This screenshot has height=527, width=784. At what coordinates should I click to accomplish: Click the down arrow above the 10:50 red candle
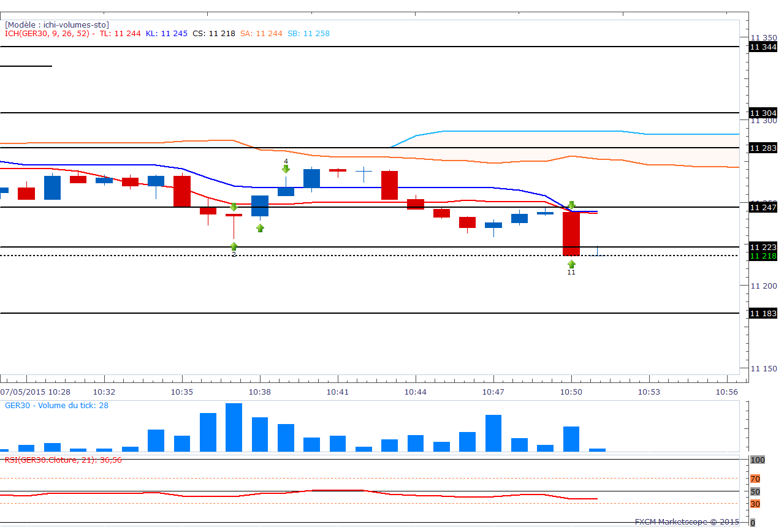tap(571, 205)
